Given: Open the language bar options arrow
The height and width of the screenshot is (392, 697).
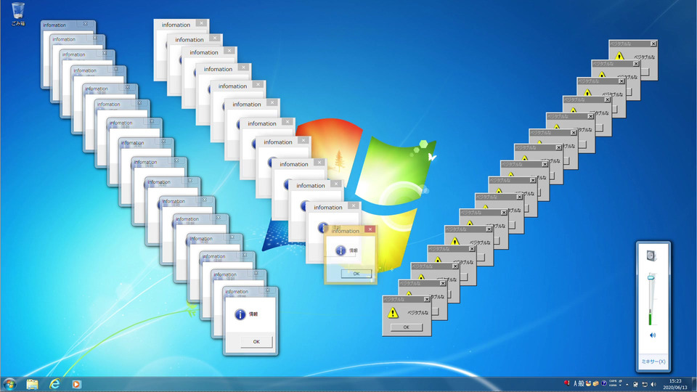Looking at the screenshot, I should [x=620, y=385].
